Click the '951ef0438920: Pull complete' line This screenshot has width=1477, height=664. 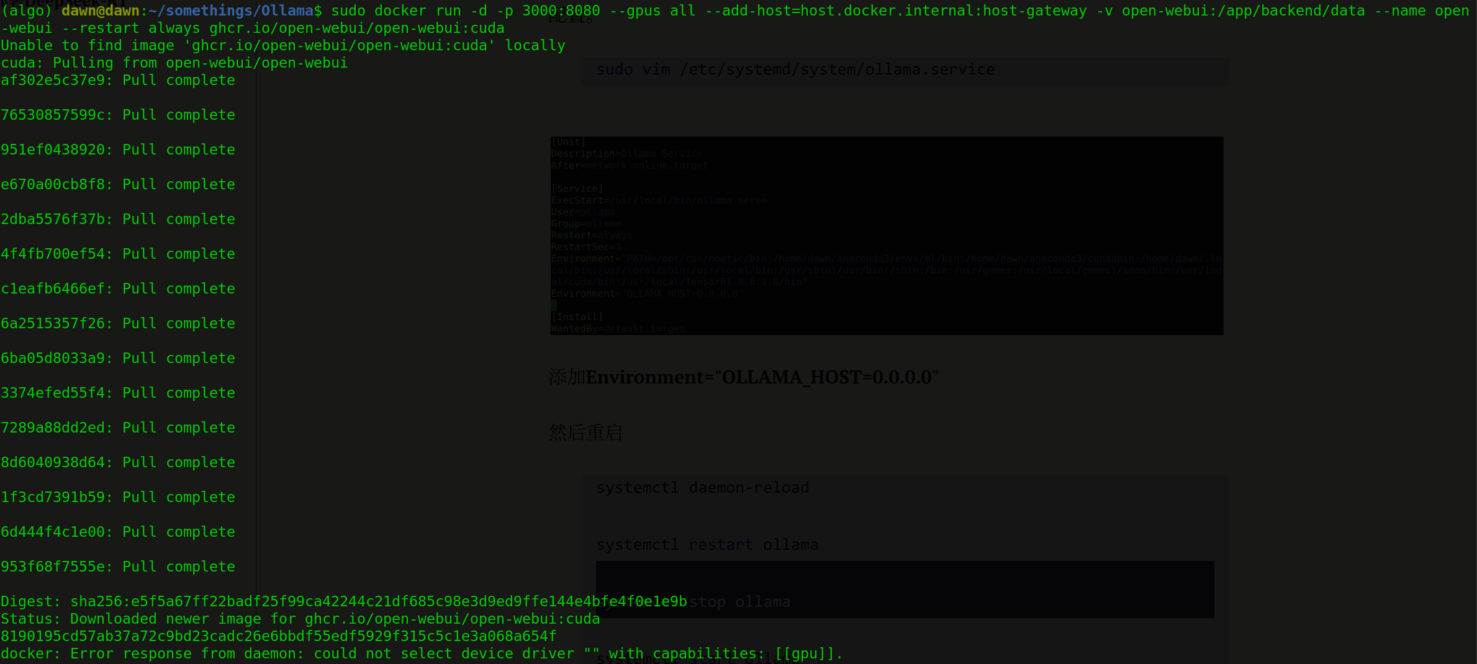(x=118, y=150)
